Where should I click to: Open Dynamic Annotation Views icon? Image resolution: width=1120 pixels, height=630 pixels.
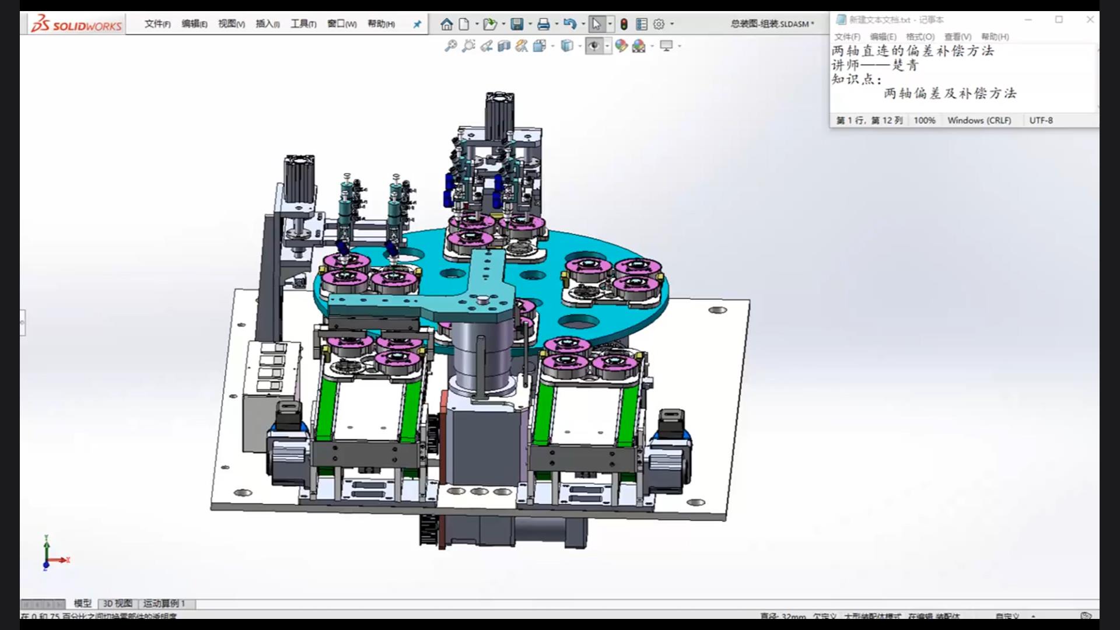(x=521, y=45)
